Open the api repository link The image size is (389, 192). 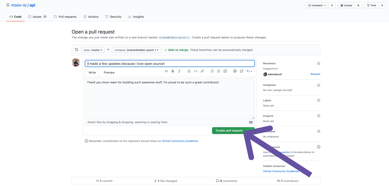click(32, 5)
